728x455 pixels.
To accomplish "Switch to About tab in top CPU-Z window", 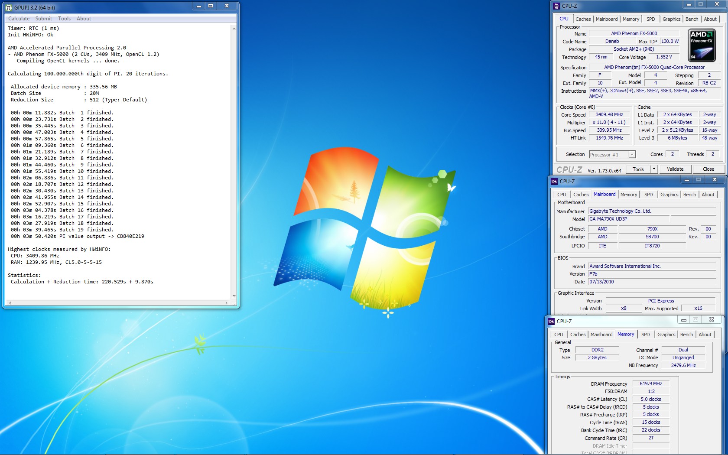I will point(710,19).
